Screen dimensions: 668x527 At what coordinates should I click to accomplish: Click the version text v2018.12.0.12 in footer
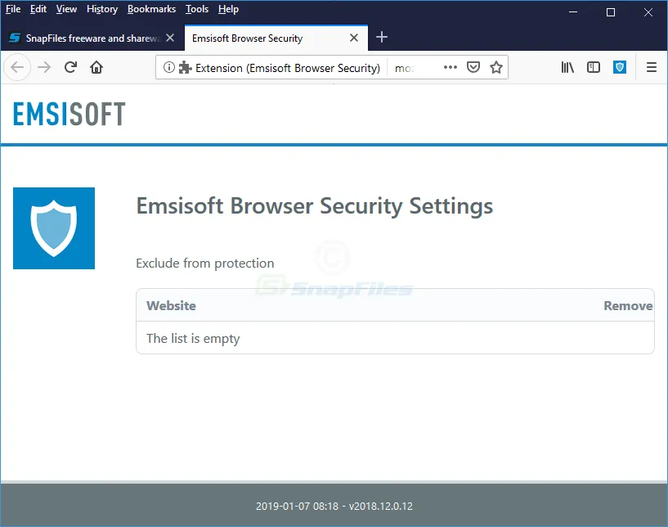(x=381, y=506)
